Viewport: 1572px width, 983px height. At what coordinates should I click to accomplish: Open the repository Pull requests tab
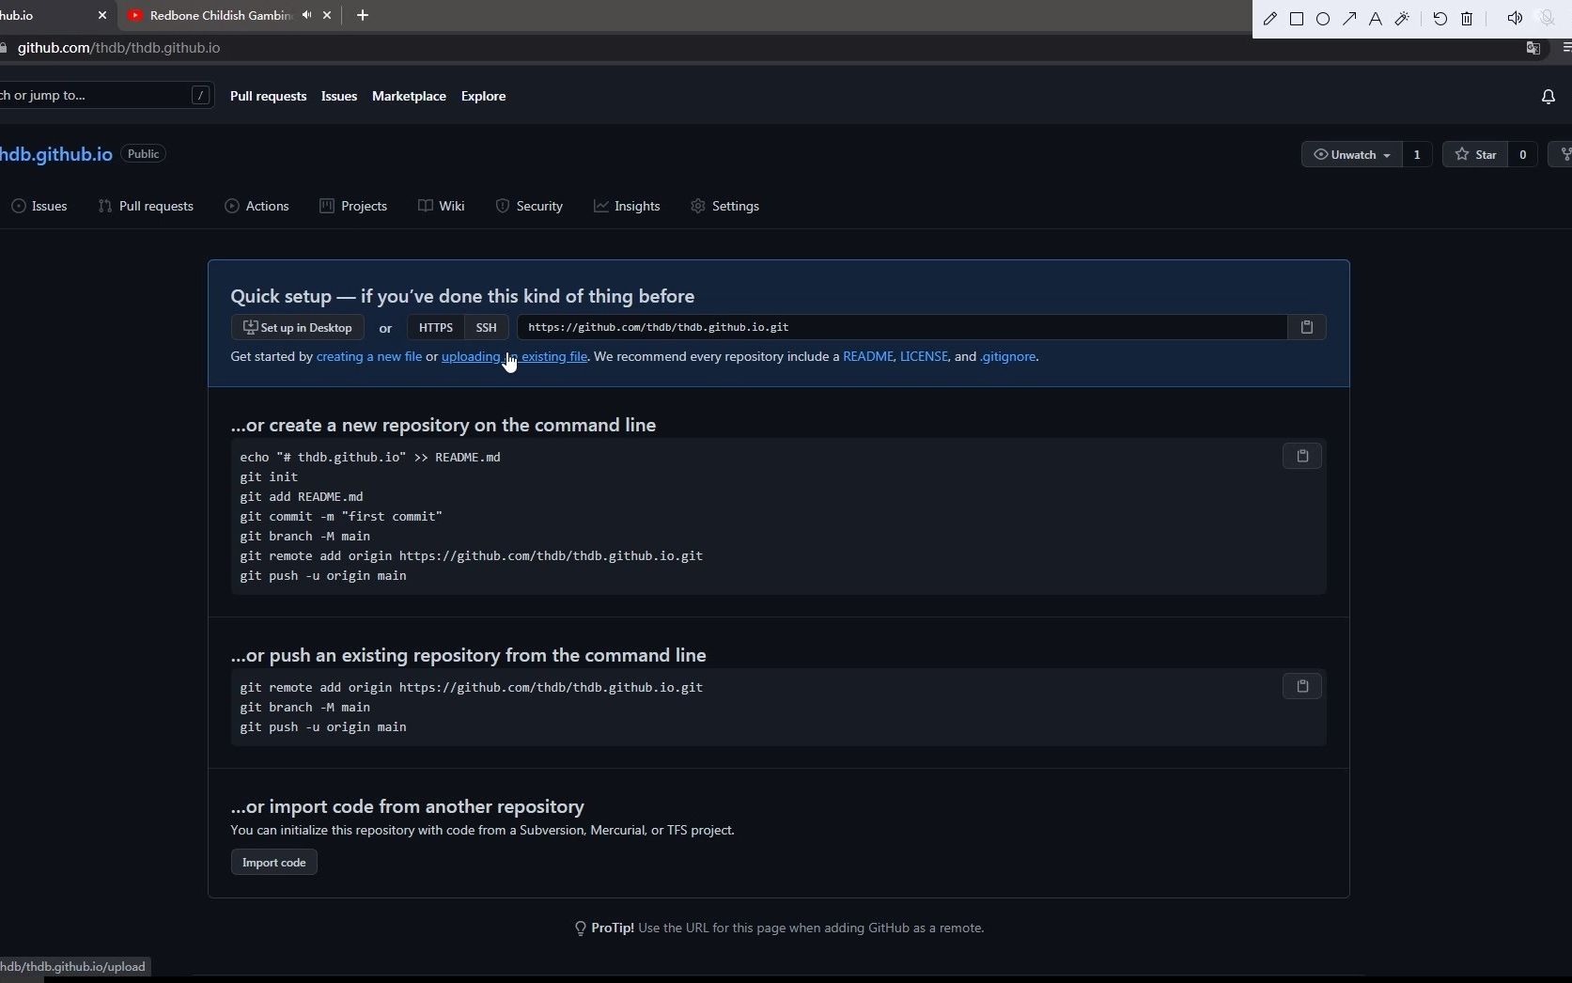point(146,206)
